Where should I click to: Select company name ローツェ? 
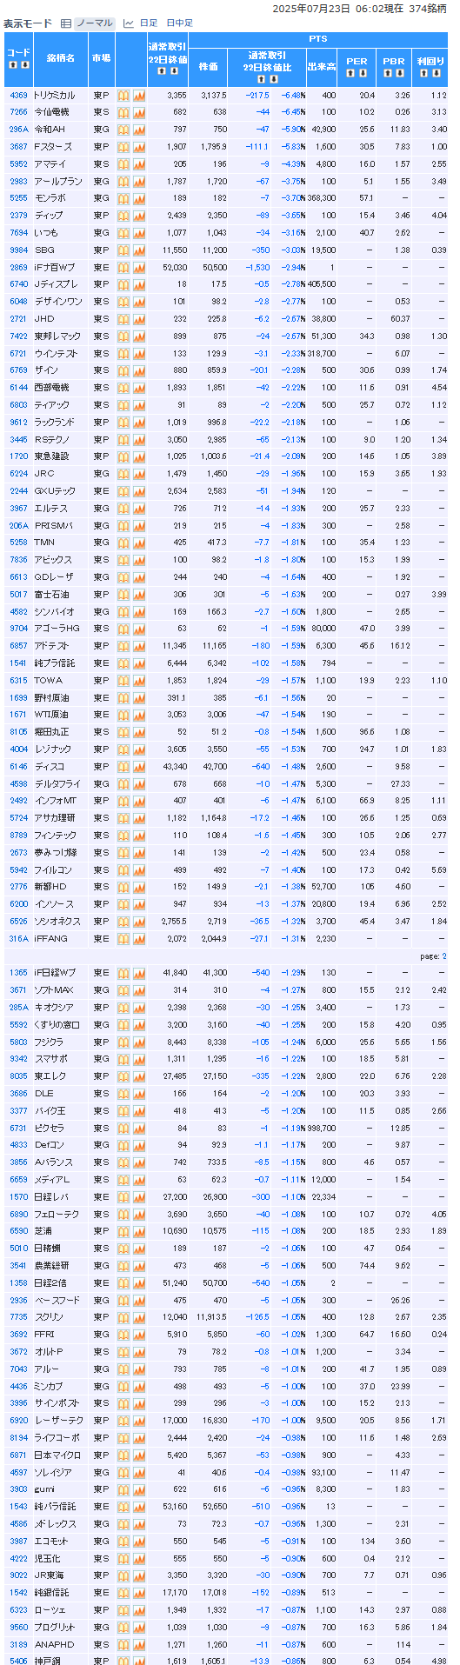tap(49, 1608)
